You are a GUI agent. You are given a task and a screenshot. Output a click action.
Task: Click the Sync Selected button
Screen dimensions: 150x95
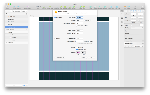[17, 11]
